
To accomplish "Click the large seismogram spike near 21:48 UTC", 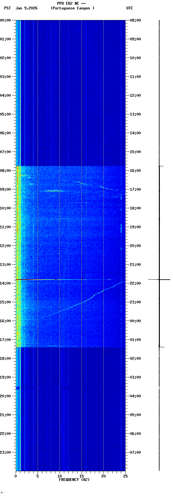I will coord(159,279).
